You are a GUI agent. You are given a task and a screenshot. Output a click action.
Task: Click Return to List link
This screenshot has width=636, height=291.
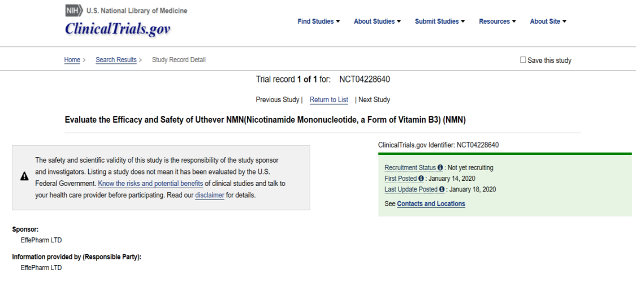tap(328, 99)
